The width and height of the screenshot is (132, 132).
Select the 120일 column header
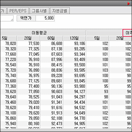pyautogui.click(x=75, y=38)
